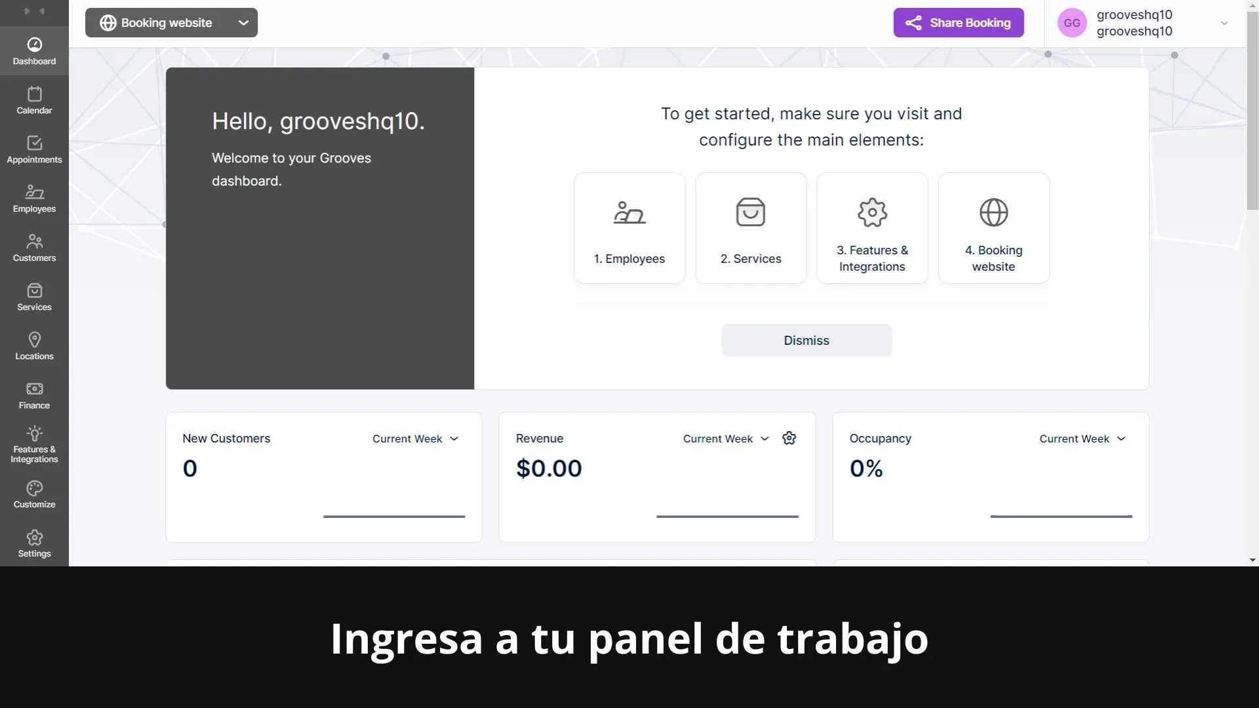The height and width of the screenshot is (708, 1259).
Task: Open Customers panel
Action: (35, 247)
